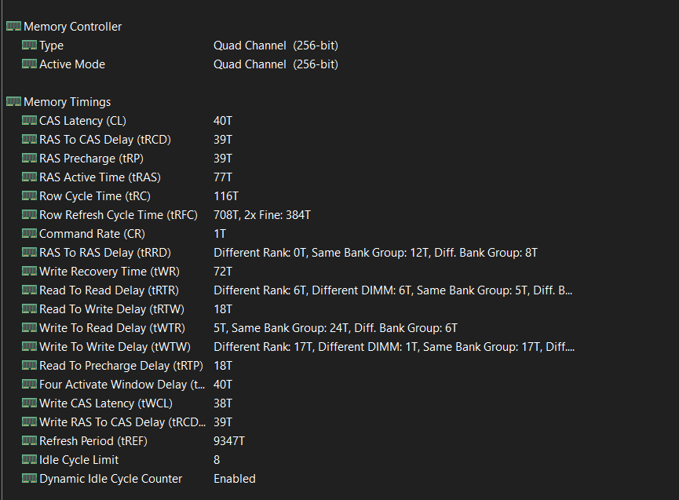Click the icon next to Idle Cycle Limit
Image resolution: width=679 pixels, height=500 pixels.
click(30, 459)
